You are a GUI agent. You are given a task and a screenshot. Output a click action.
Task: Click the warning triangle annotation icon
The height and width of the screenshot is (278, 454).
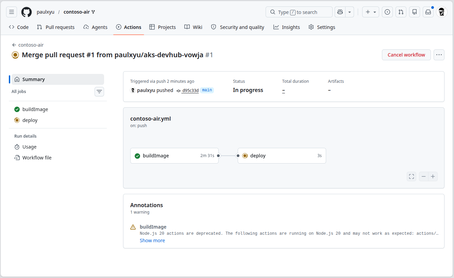133,227
